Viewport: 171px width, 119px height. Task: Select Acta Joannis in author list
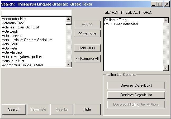34,36
